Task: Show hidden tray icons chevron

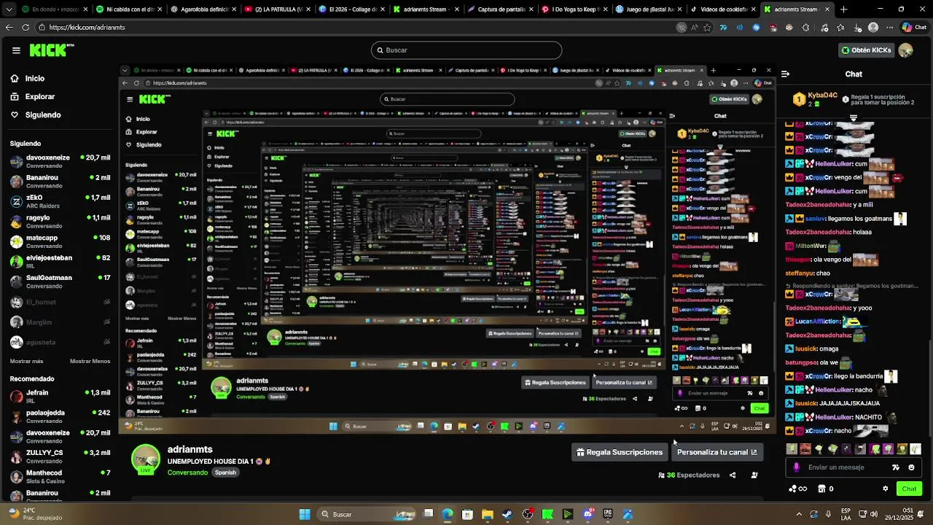Action: coord(799,514)
